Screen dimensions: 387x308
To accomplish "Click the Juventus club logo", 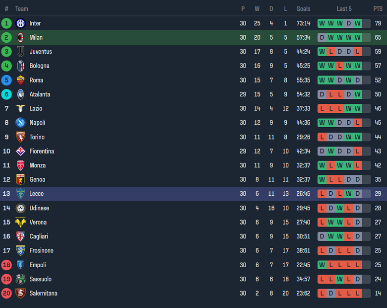I will tap(20, 52).
